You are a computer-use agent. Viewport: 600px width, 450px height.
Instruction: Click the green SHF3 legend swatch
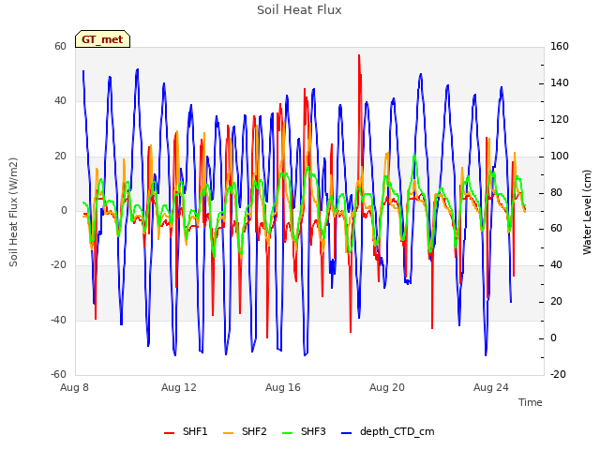pyautogui.click(x=287, y=433)
